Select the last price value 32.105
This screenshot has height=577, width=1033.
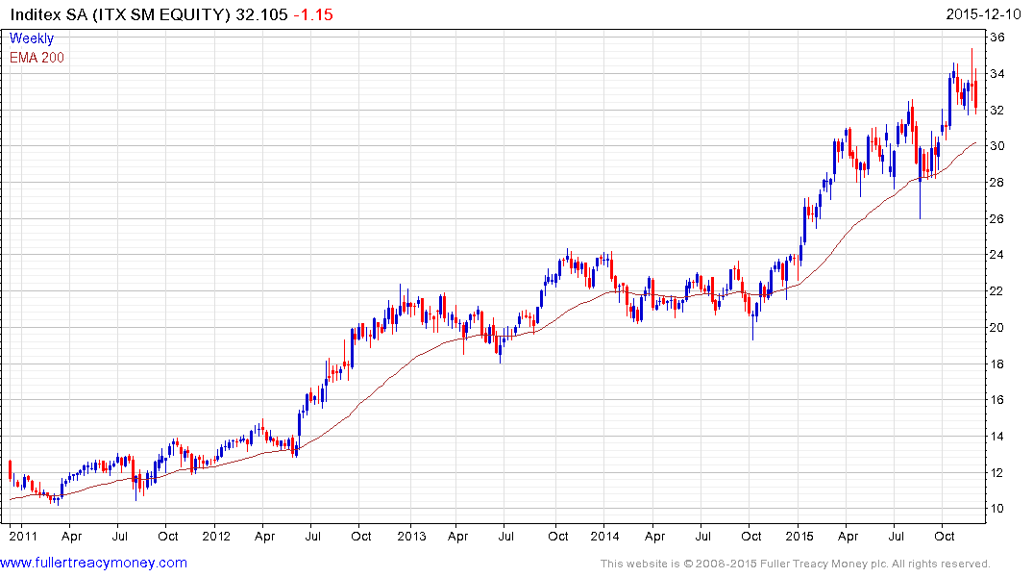[261, 14]
